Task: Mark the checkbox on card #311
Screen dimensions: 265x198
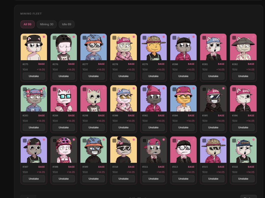Action: click(x=144, y=141)
